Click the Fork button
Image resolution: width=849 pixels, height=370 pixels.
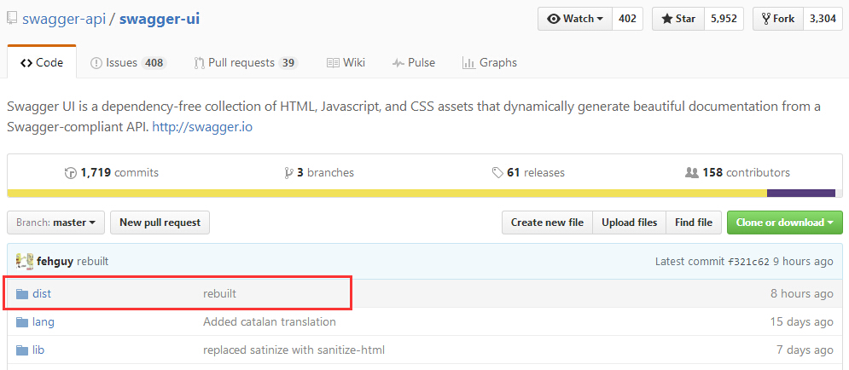[778, 19]
